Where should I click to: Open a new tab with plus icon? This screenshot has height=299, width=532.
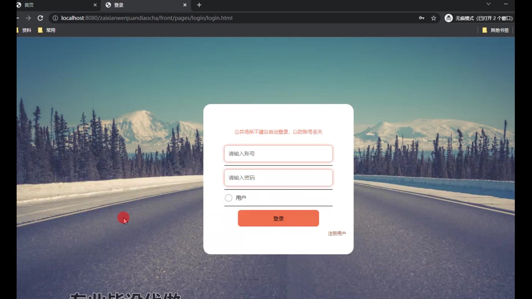click(199, 5)
